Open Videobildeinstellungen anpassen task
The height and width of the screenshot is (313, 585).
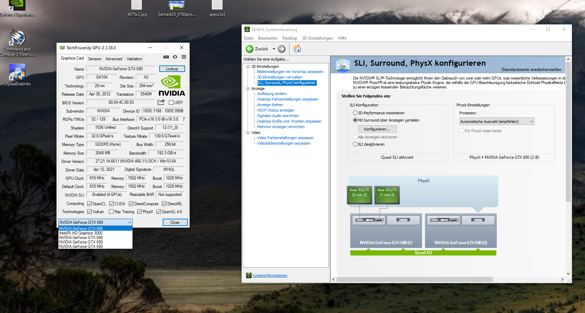pyautogui.click(x=284, y=143)
